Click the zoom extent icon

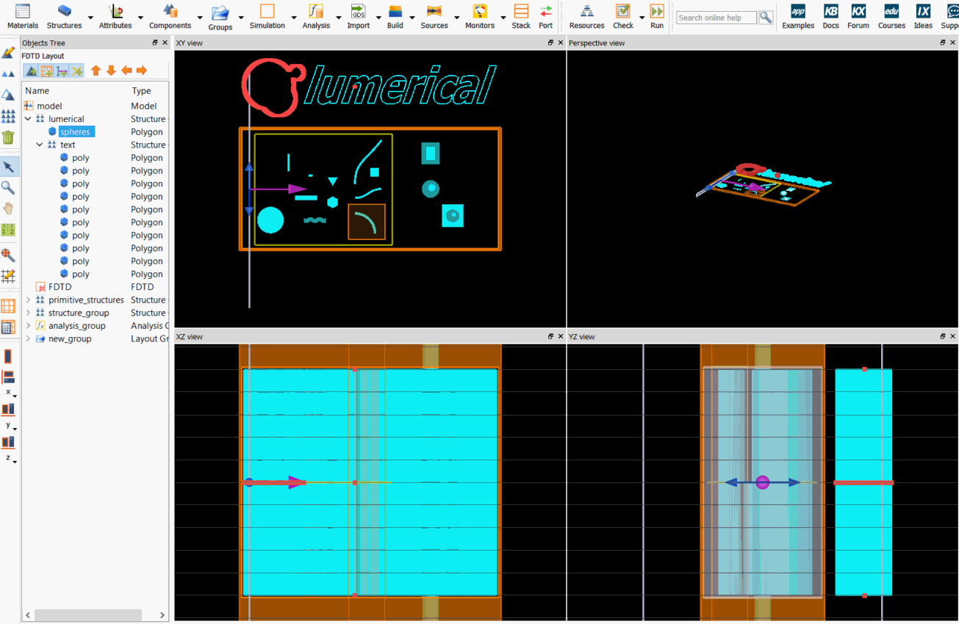(x=8, y=255)
